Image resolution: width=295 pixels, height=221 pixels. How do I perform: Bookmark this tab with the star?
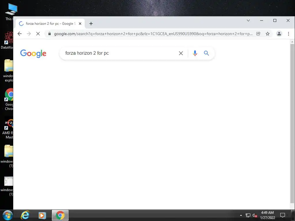tap(268, 34)
